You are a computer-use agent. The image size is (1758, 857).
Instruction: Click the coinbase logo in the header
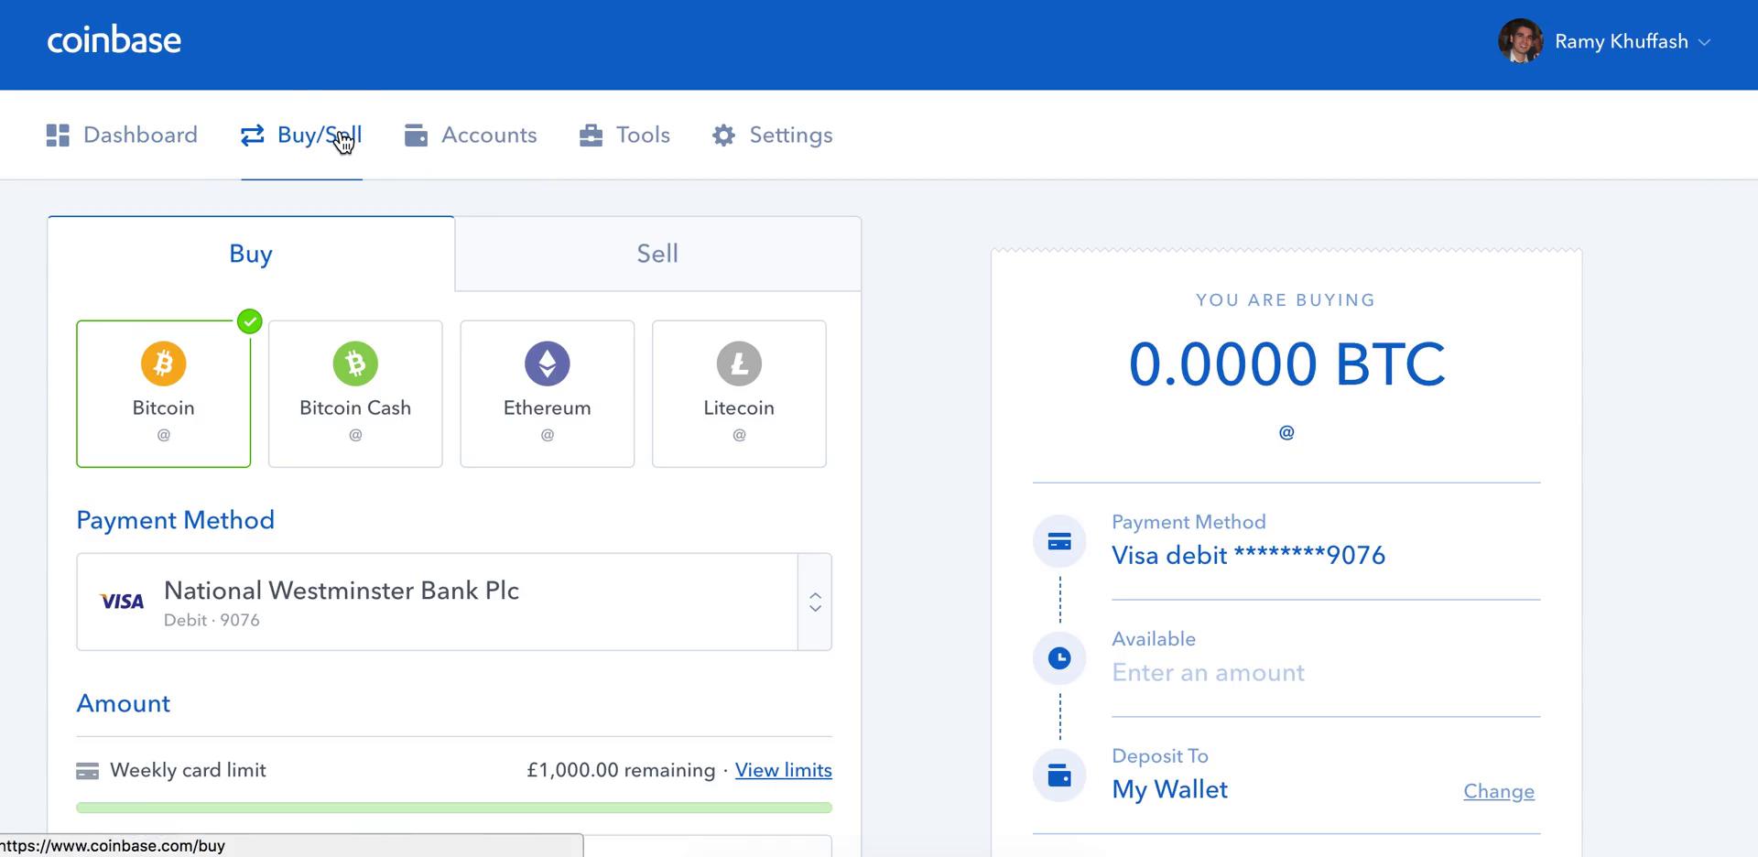pyautogui.click(x=114, y=40)
